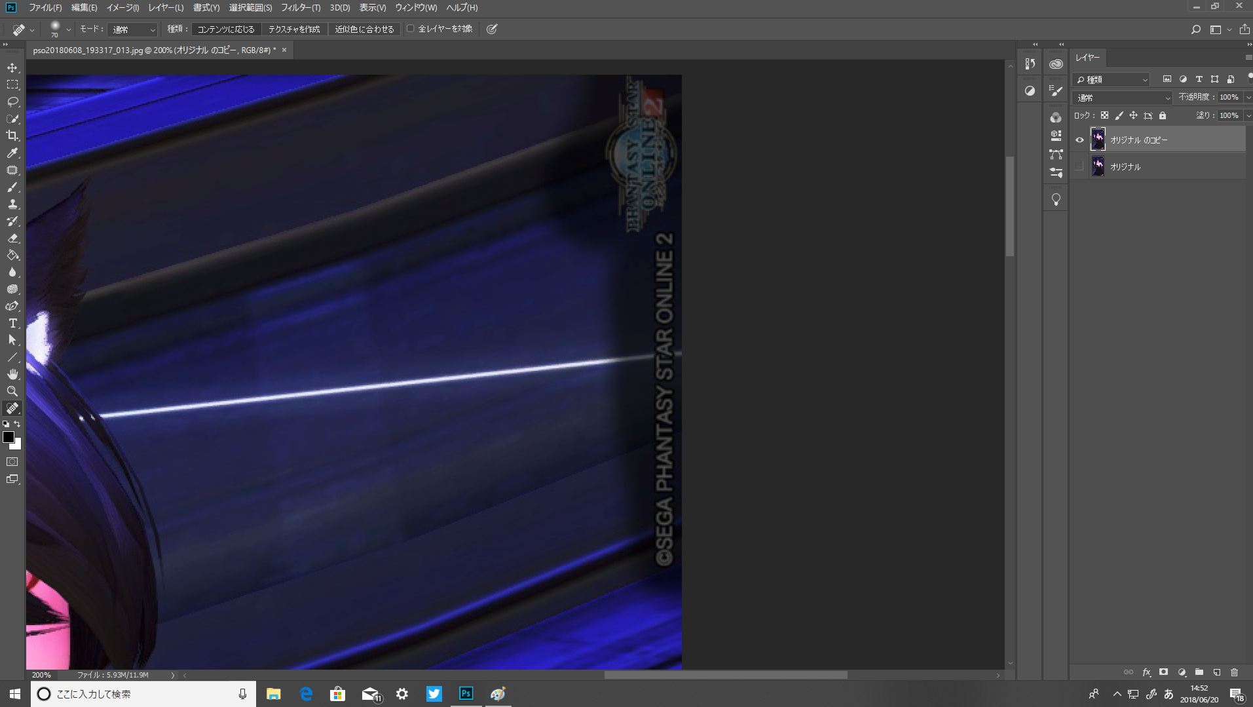The height and width of the screenshot is (707, 1253).
Task: Toggle lock image pixels
Action: pos(1119,115)
